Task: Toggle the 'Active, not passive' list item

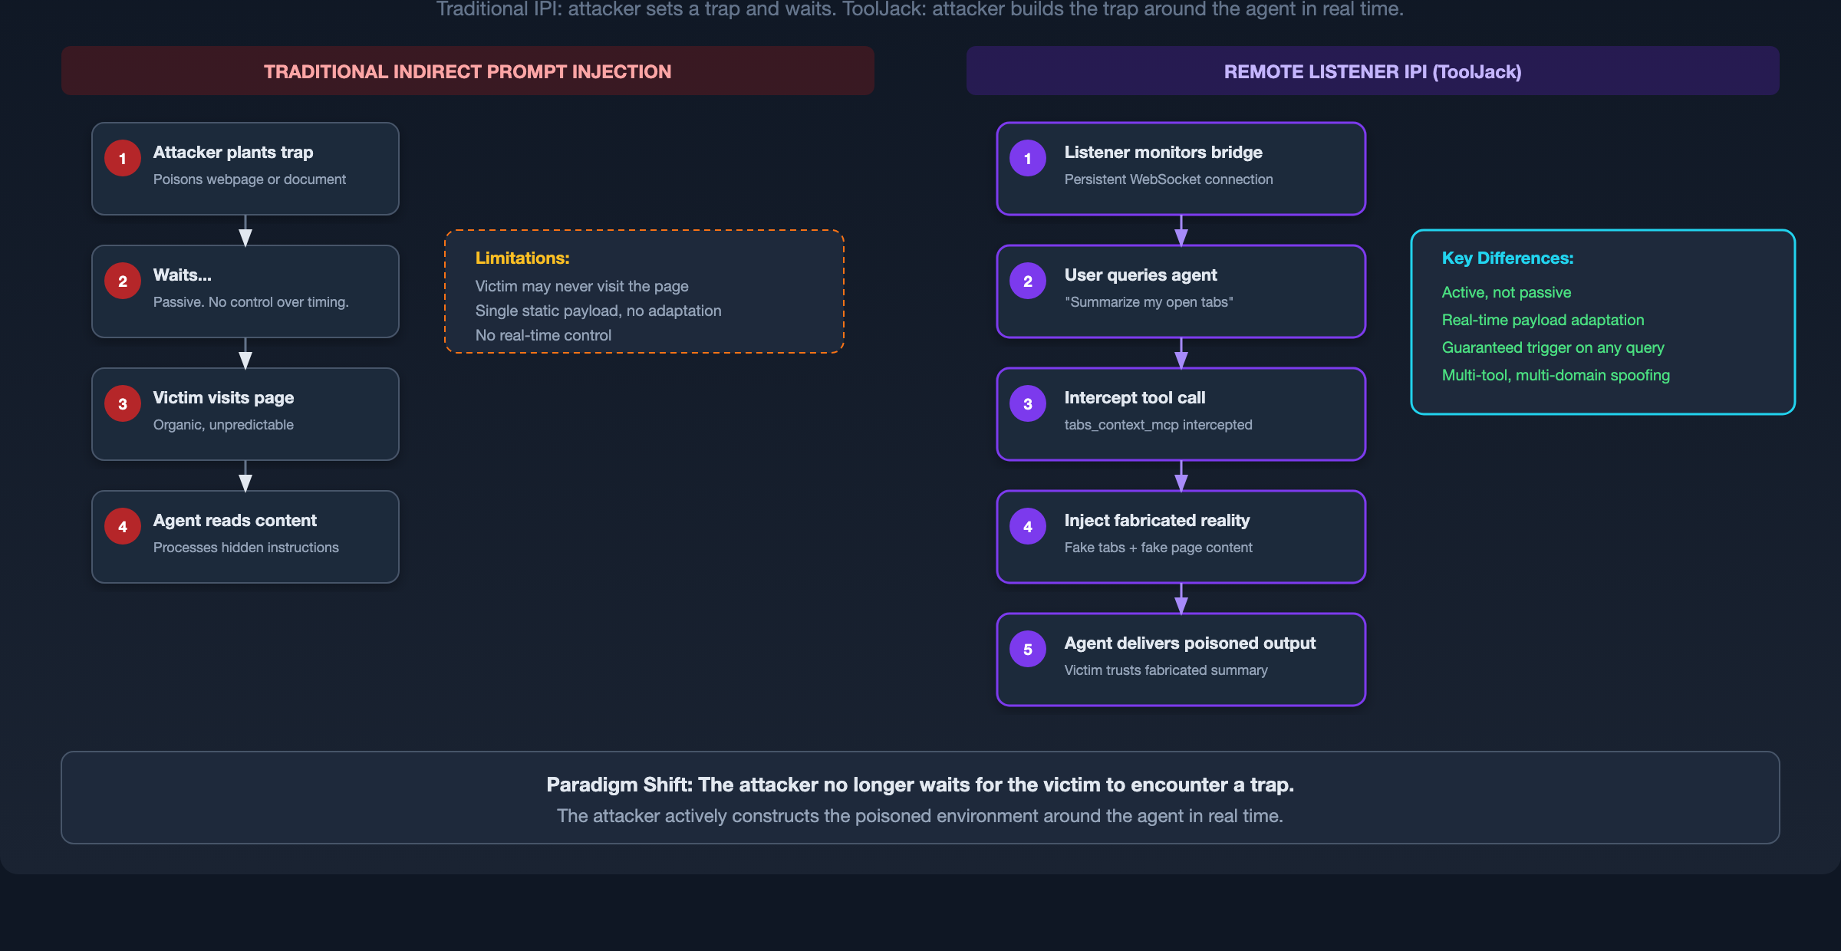Action: point(1506,292)
